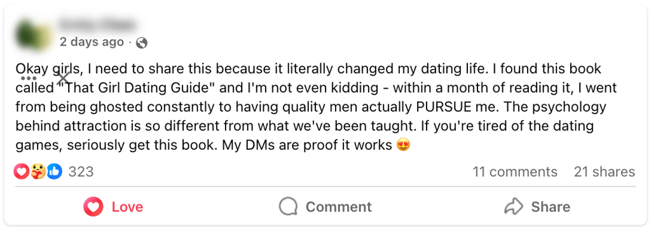Click the Share button
Screen dimensions: 651x229
click(x=537, y=207)
